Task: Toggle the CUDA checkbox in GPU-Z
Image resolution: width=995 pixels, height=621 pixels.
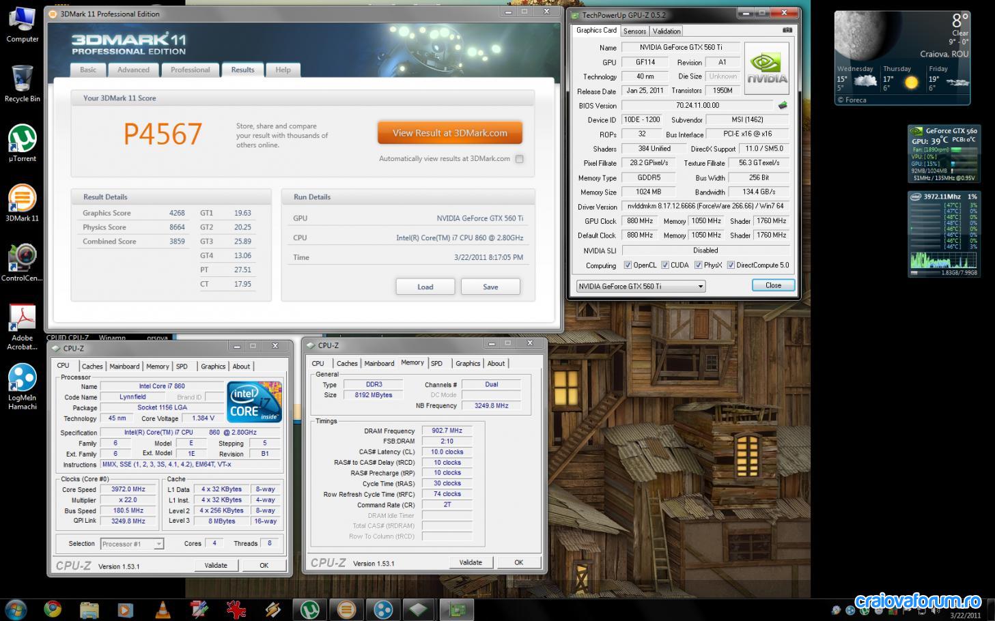Action: (664, 265)
